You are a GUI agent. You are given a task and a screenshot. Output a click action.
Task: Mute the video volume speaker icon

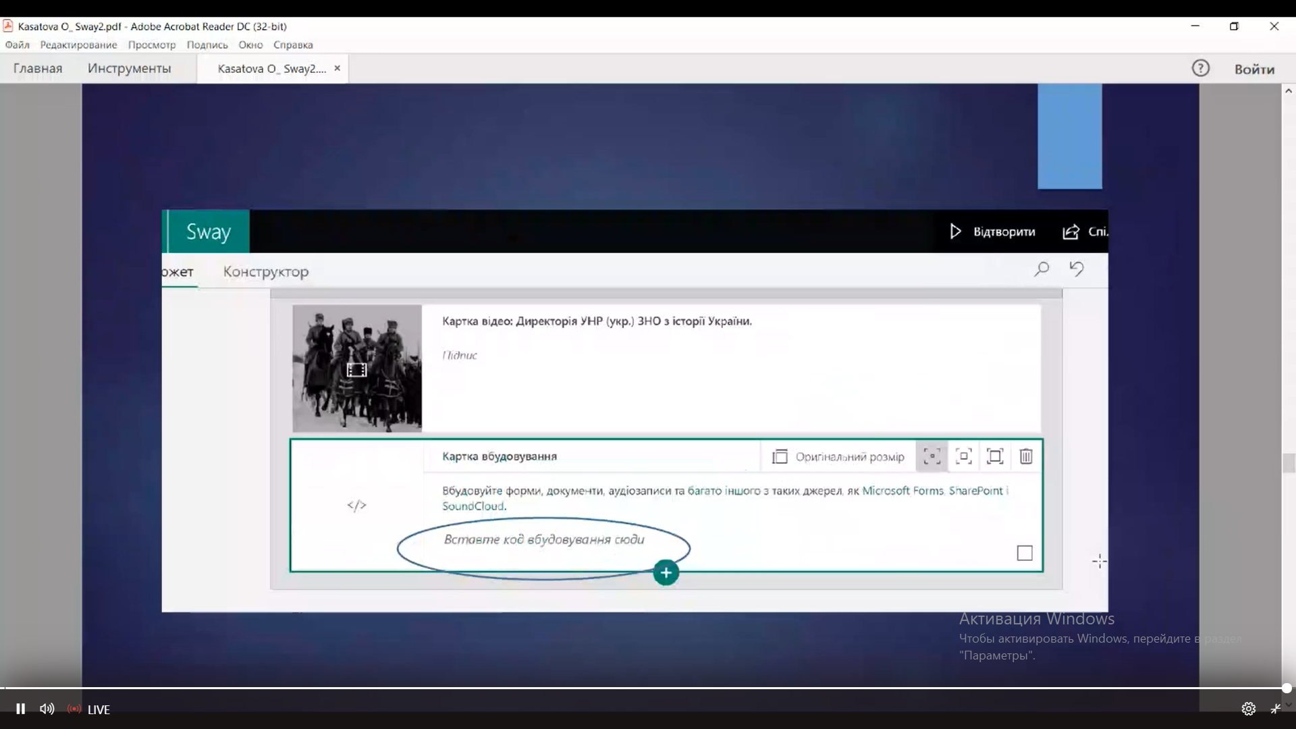click(47, 709)
